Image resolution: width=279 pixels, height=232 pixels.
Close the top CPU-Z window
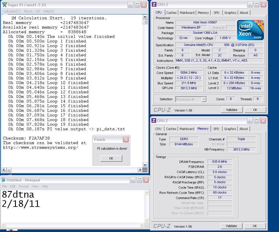pos(263,5)
